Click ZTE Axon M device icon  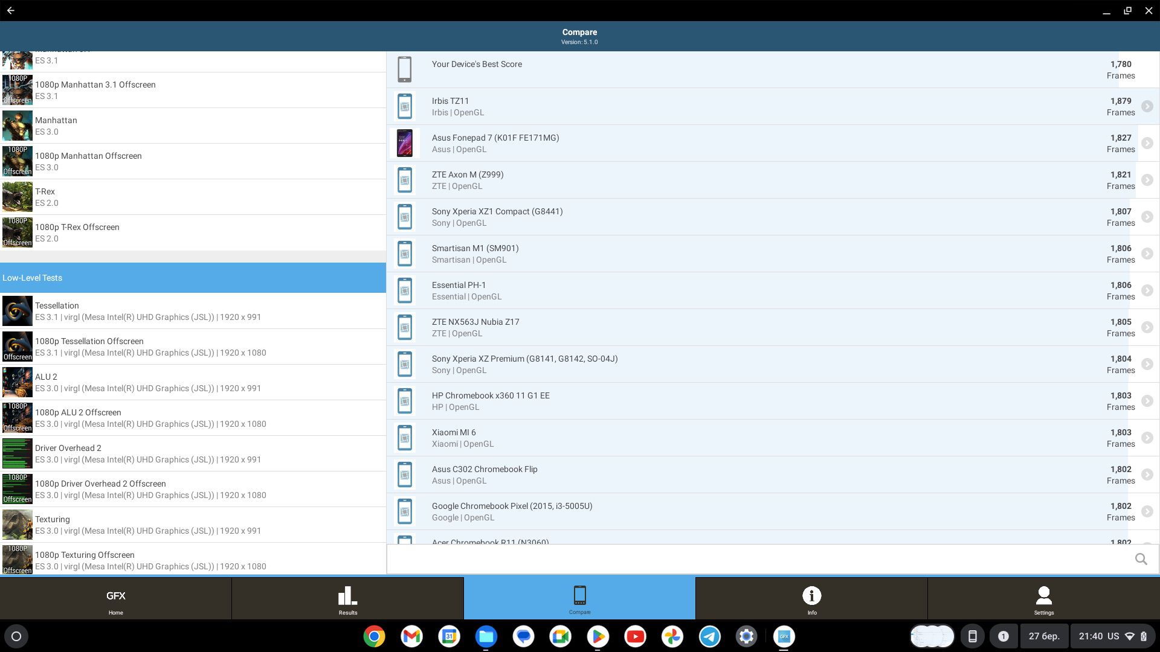[404, 180]
